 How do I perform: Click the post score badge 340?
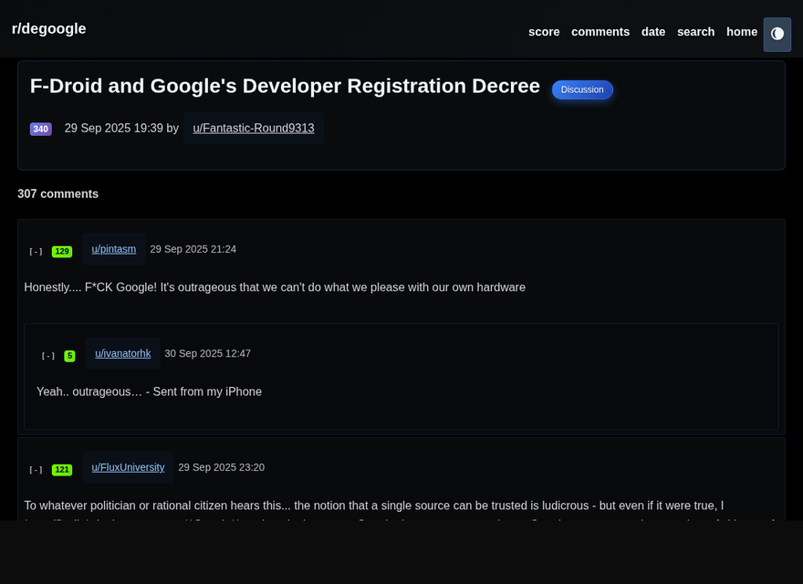click(41, 129)
